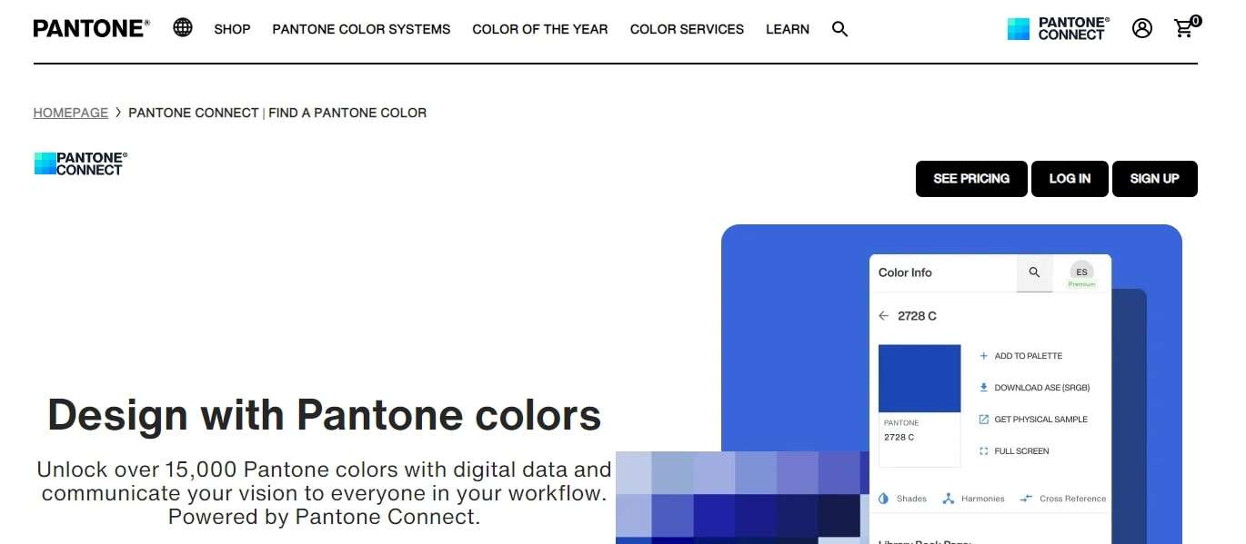This screenshot has height=544, width=1246.
Task: Open the shopping cart
Action: tap(1183, 28)
